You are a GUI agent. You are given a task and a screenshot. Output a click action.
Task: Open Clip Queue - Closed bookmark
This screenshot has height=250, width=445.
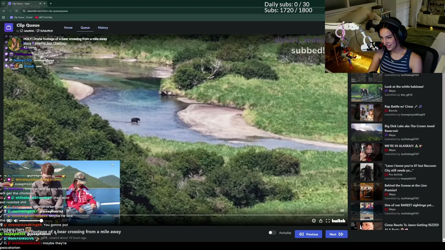[x=21, y=17]
